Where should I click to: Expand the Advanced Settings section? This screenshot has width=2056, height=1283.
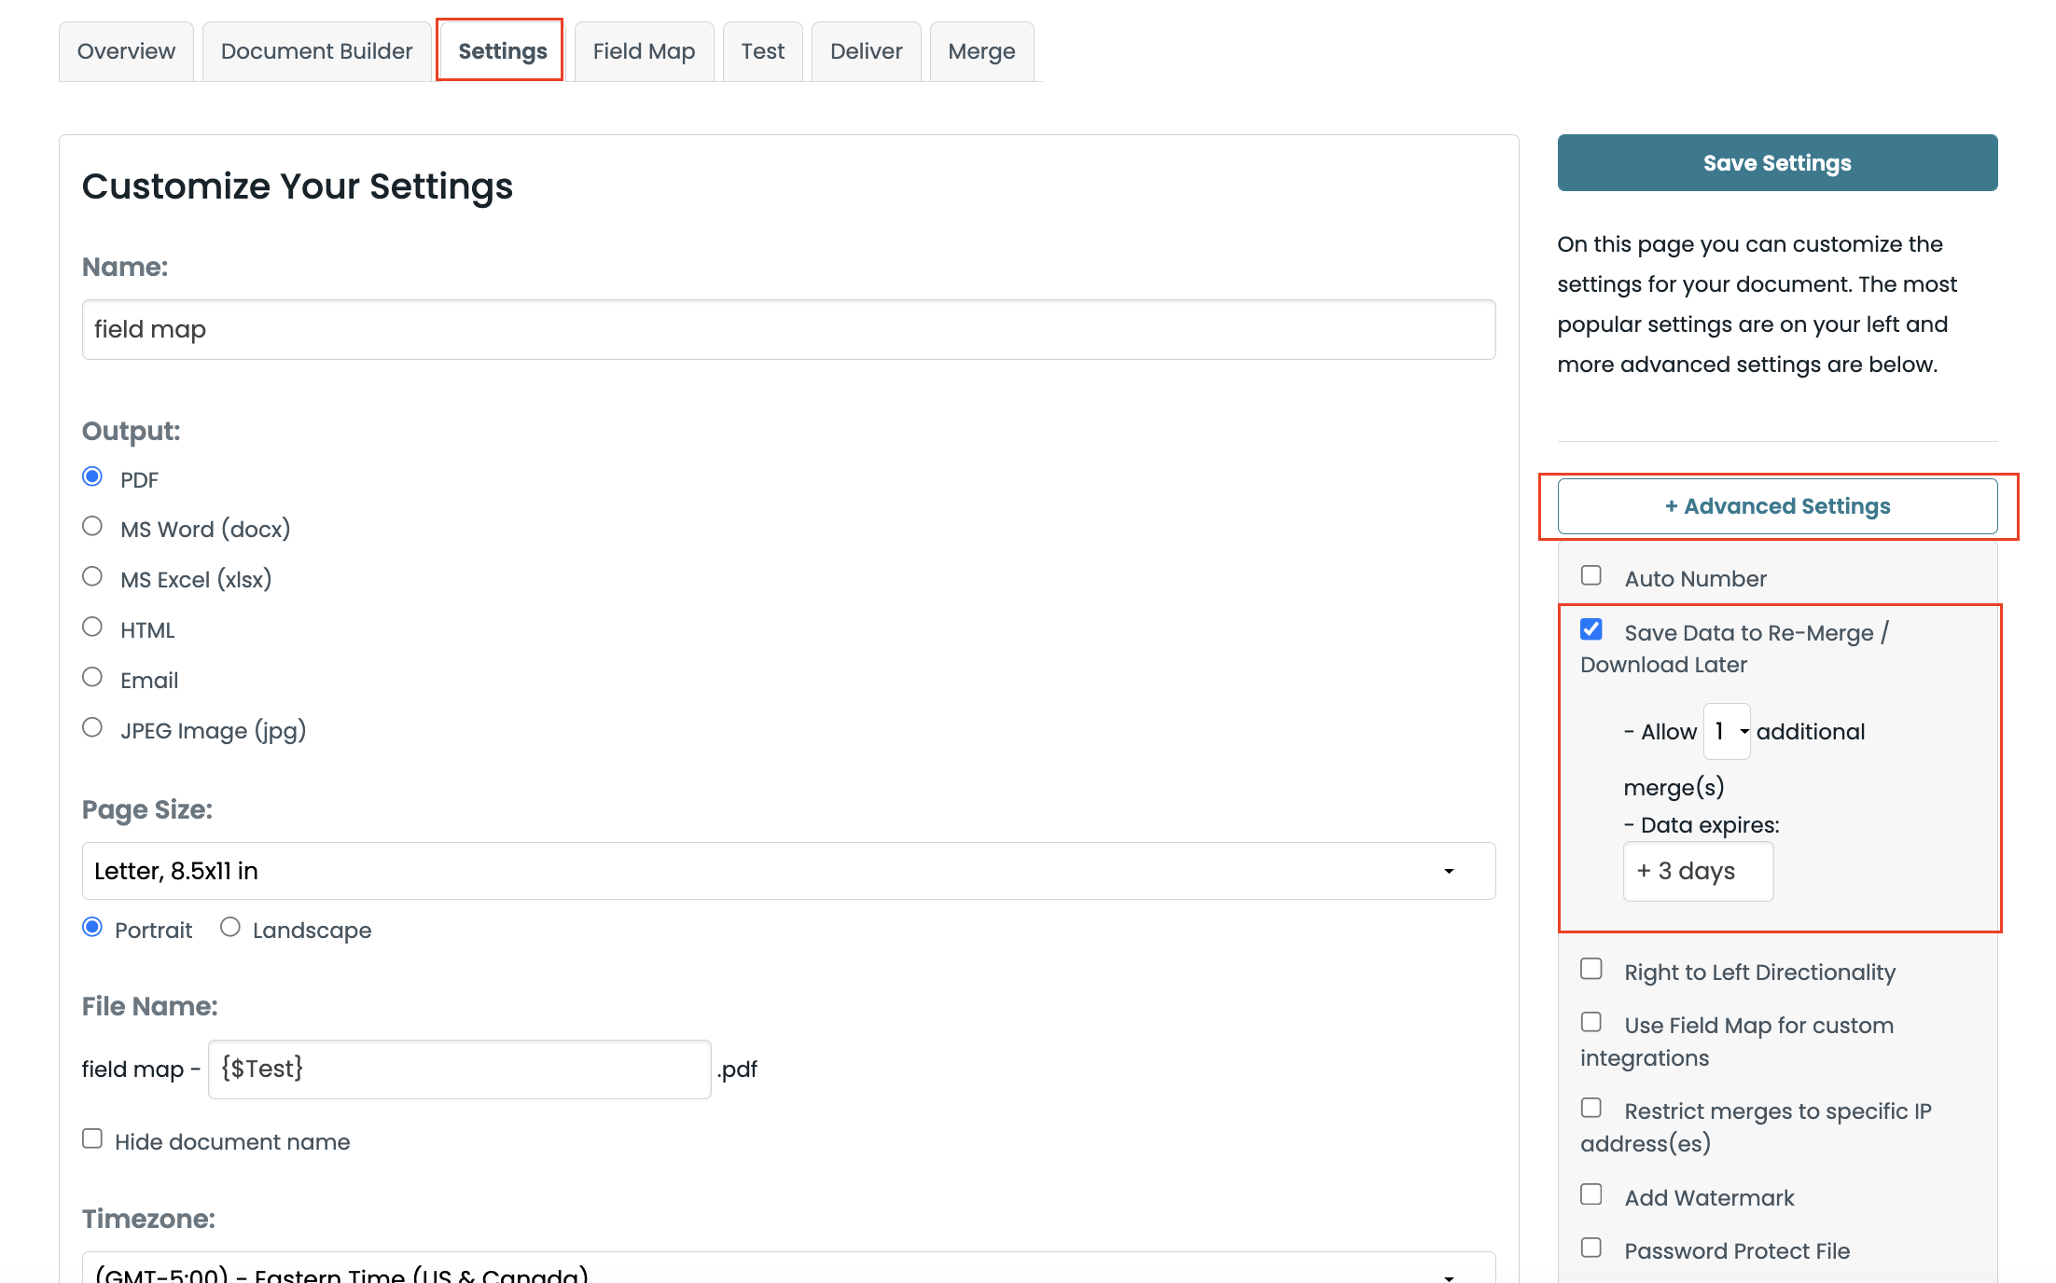click(x=1777, y=506)
